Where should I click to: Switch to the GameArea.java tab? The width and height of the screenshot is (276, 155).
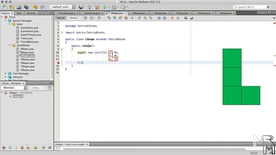click(92, 13)
